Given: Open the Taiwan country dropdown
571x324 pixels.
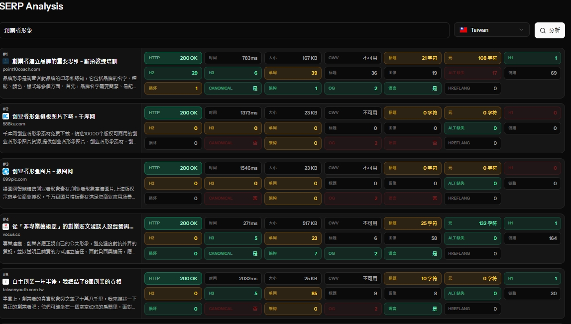Looking at the screenshot, I should point(491,30).
